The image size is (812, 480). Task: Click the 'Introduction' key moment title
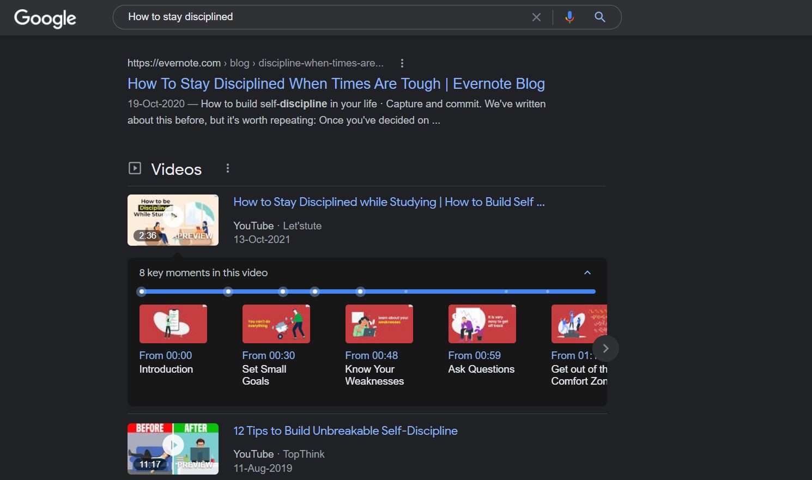click(166, 369)
